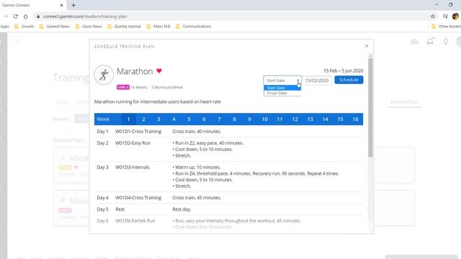
Task: Click the red heart favorite icon
Action: click(x=159, y=71)
